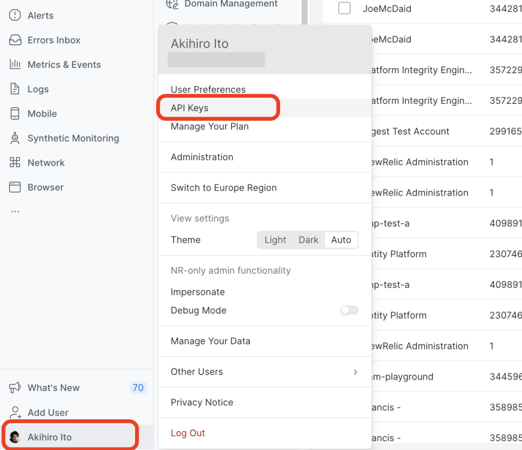Open Logs document icon

[x=15, y=89]
